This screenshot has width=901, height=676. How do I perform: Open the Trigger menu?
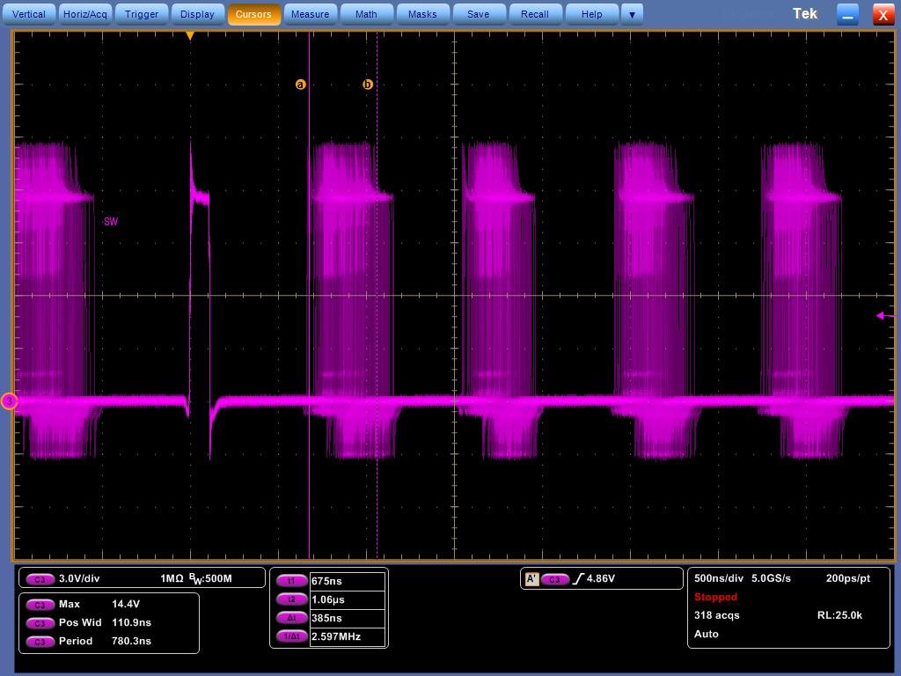point(142,14)
